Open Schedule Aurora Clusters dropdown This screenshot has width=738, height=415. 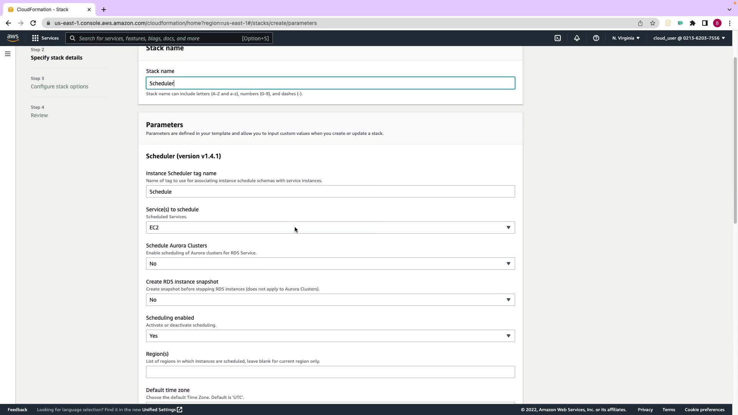(x=330, y=264)
